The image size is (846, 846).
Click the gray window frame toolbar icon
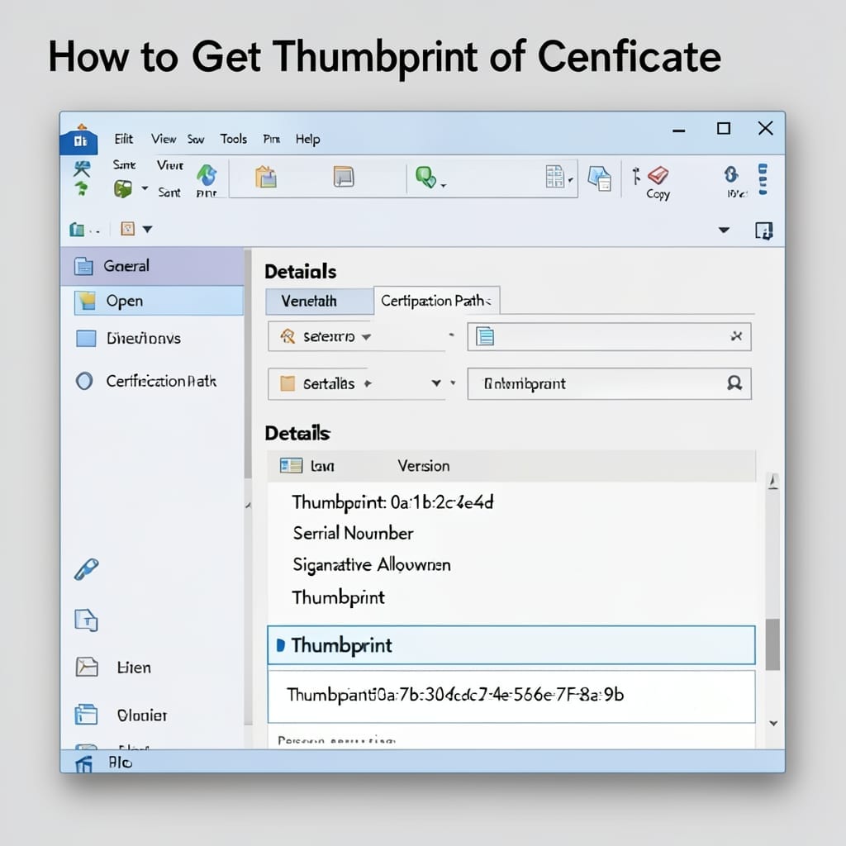(x=343, y=177)
